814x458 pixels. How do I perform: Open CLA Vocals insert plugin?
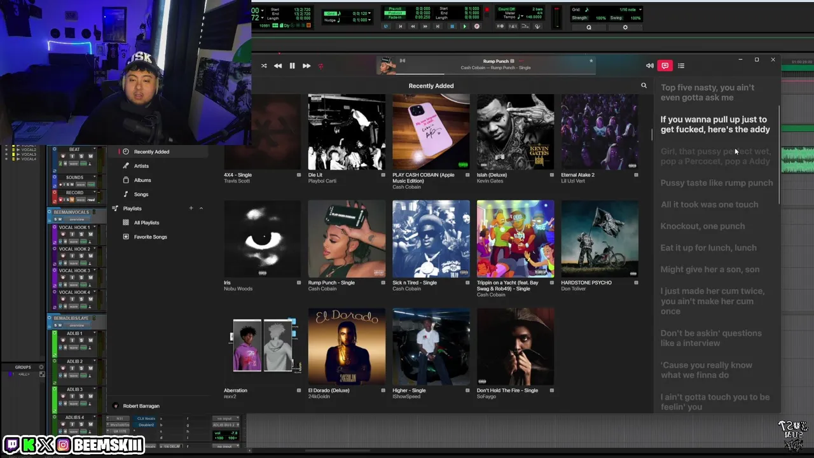click(x=146, y=418)
